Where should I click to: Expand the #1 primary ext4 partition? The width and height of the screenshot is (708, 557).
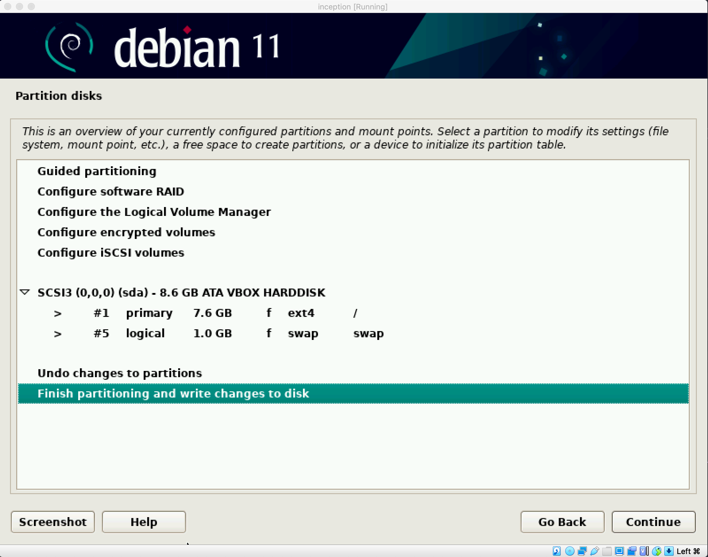click(x=58, y=313)
